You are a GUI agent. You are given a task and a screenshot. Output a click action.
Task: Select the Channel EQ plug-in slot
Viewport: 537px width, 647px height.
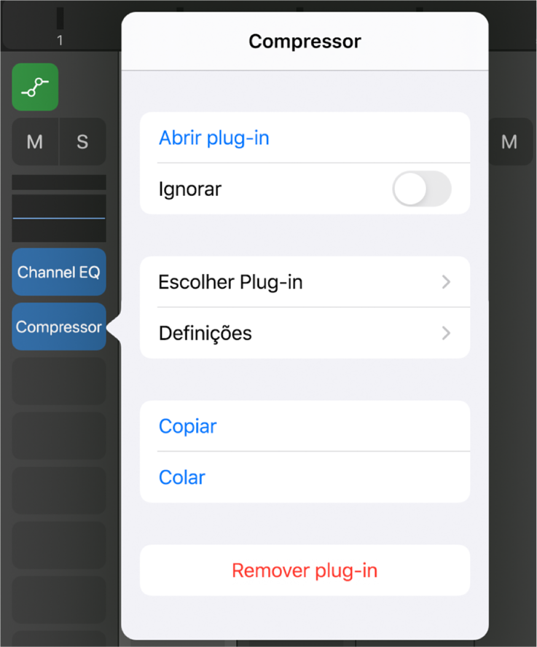click(x=59, y=272)
